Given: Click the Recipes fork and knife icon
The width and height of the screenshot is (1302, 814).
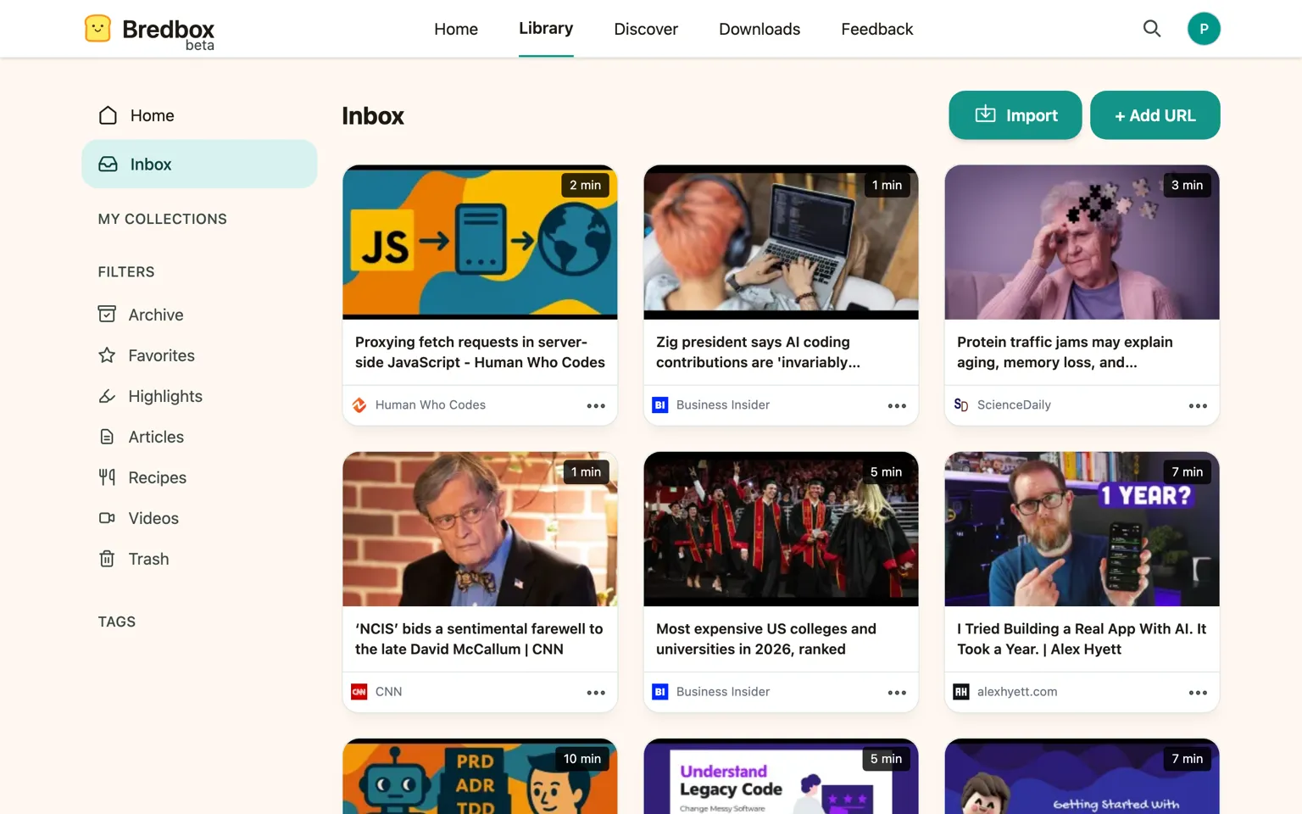Looking at the screenshot, I should [x=107, y=477].
